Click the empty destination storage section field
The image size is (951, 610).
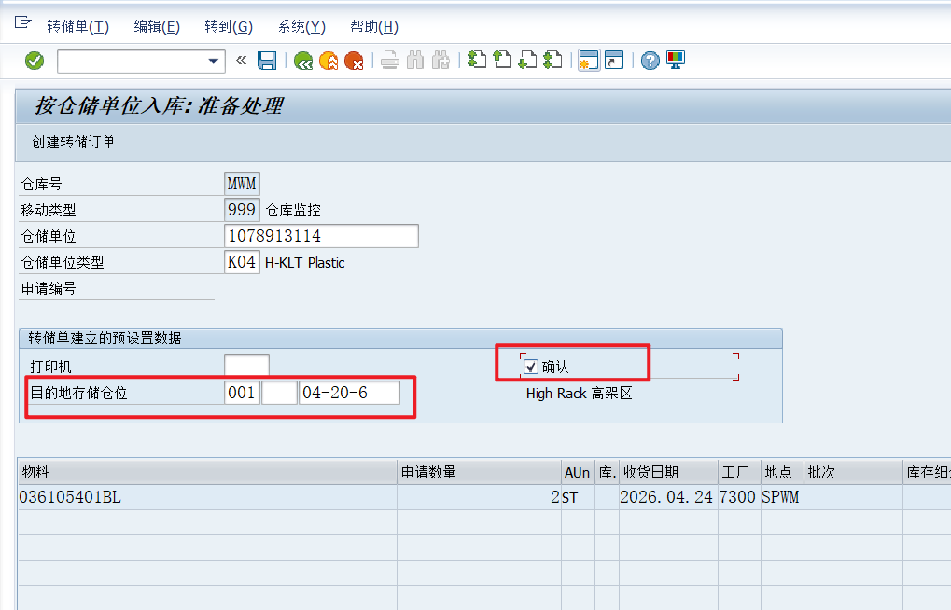click(280, 393)
